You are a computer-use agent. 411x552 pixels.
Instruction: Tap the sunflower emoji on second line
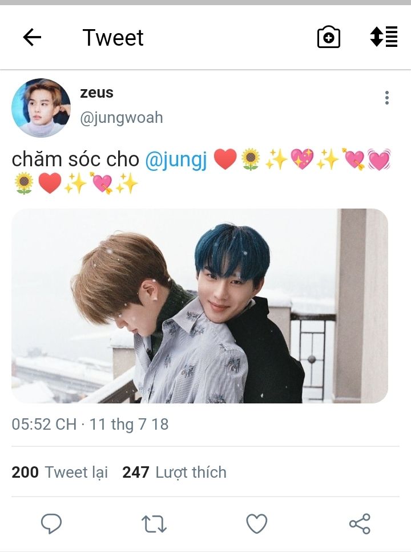pyautogui.click(x=24, y=183)
